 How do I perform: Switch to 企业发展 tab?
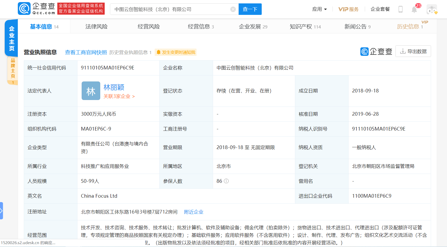253,27
